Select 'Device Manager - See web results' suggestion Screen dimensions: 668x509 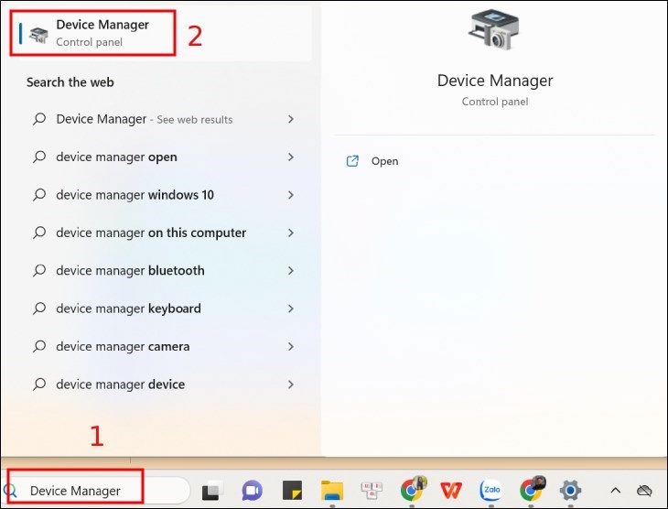pyautogui.click(x=164, y=119)
